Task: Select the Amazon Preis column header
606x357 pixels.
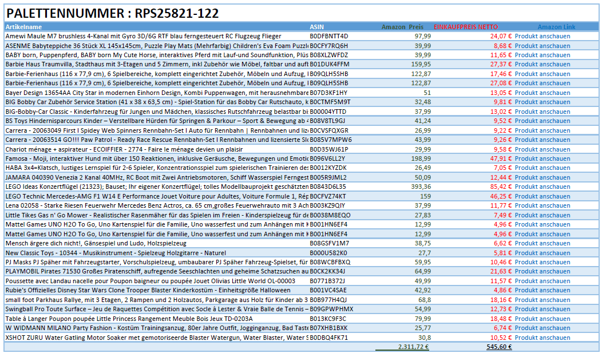Action: [402, 27]
